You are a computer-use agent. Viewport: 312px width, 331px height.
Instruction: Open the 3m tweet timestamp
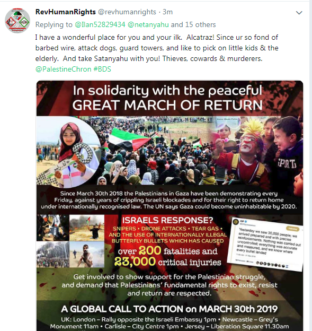tap(167, 12)
